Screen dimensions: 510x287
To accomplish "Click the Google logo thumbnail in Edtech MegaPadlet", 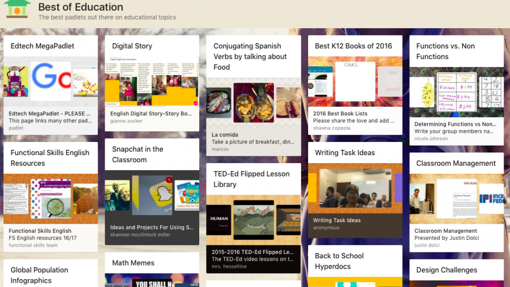I will (x=51, y=81).
